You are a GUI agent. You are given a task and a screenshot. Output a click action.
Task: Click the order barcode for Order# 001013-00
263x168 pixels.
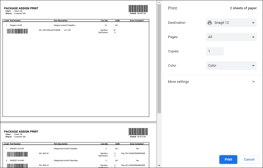point(138,131)
